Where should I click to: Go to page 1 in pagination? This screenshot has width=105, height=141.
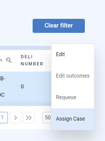(x=4, y=118)
